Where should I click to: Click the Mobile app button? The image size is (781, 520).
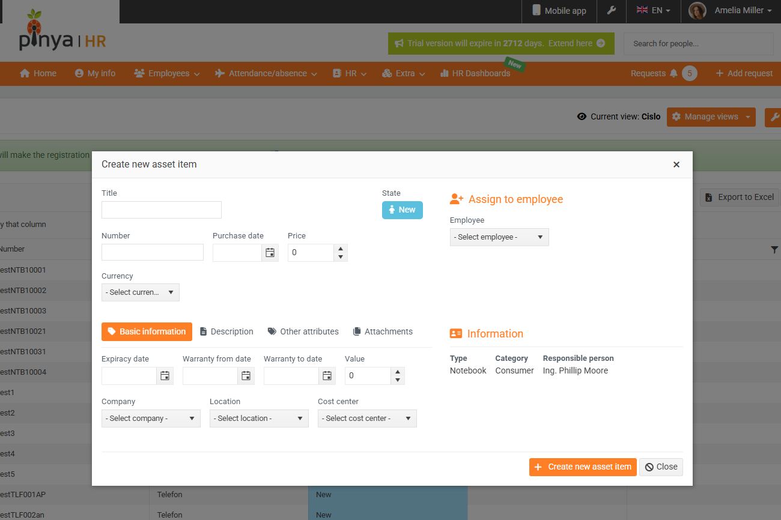(x=559, y=10)
